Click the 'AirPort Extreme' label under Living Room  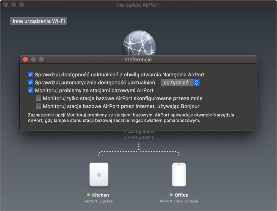[139, 137]
